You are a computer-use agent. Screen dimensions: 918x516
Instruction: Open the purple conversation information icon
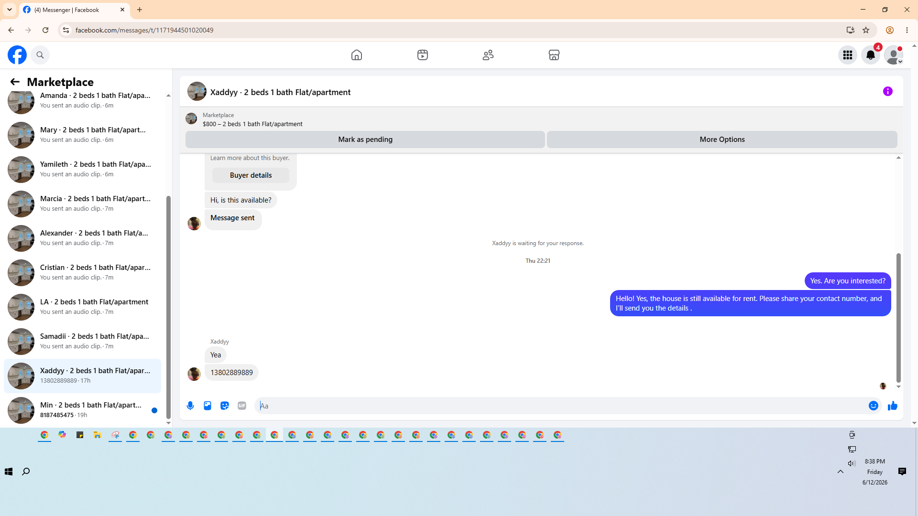point(888,91)
